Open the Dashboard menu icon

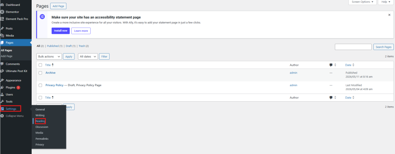click(2, 5)
